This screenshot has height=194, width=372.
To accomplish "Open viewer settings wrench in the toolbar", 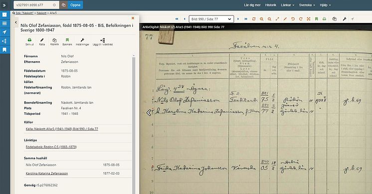I will (x=345, y=19).
